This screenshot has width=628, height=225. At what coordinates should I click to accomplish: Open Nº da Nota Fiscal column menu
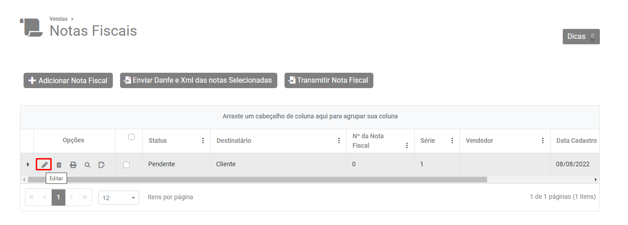click(x=407, y=145)
